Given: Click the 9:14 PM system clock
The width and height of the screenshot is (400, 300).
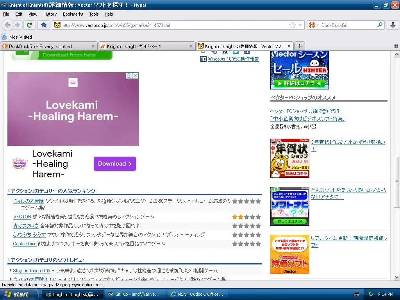Looking at the screenshot, I should coord(385,295).
